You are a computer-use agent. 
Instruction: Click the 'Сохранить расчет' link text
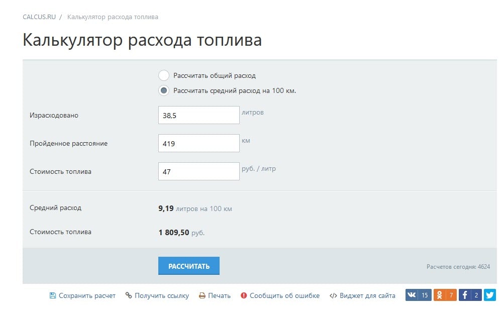click(87, 296)
